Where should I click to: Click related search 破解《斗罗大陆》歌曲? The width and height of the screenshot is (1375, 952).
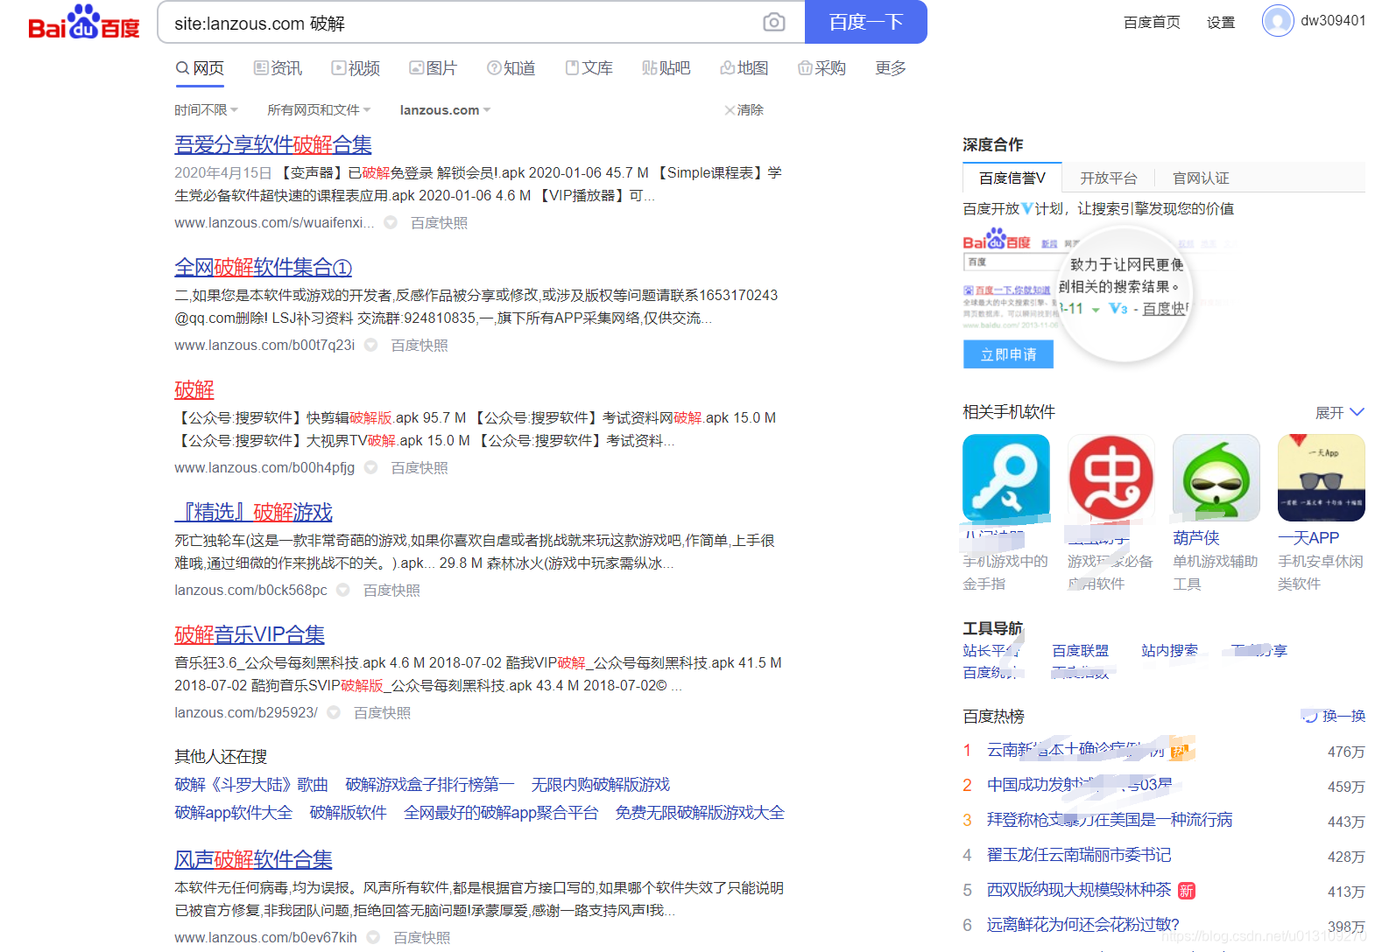tap(251, 785)
